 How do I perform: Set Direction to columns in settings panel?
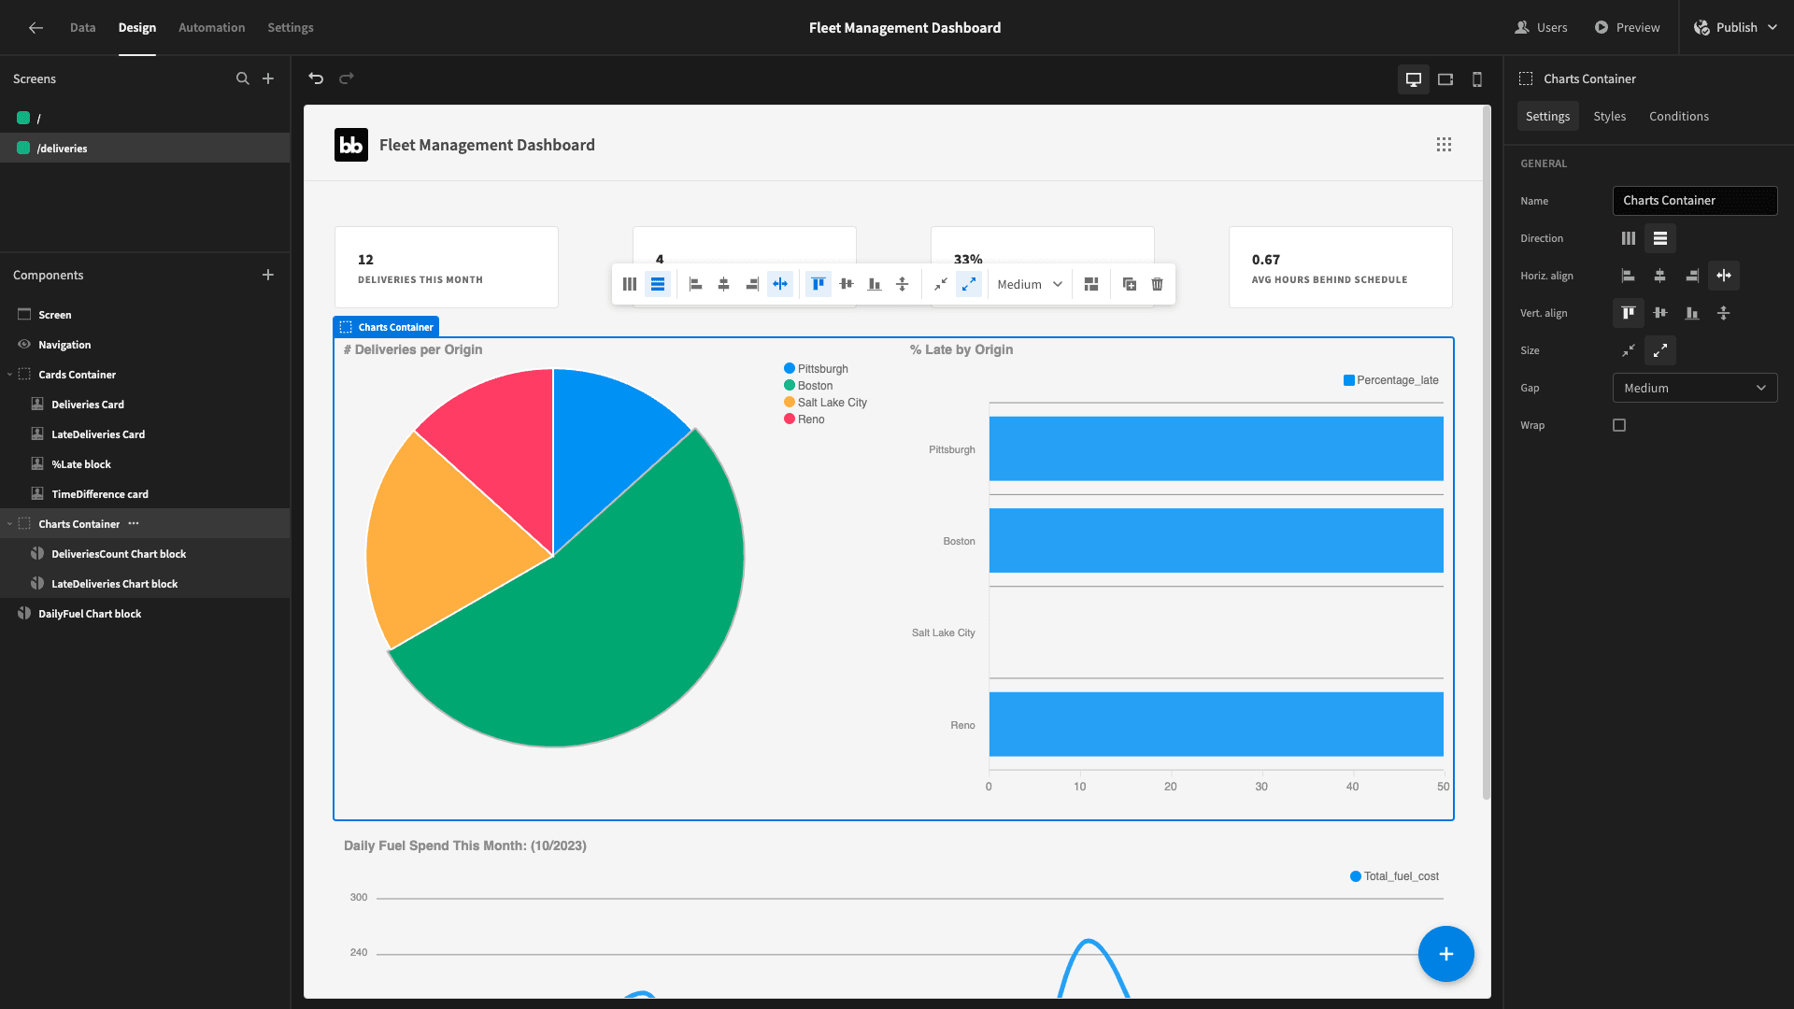coord(1629,238)
